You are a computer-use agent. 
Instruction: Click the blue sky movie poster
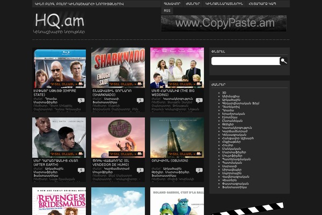(x=118, y=201)
